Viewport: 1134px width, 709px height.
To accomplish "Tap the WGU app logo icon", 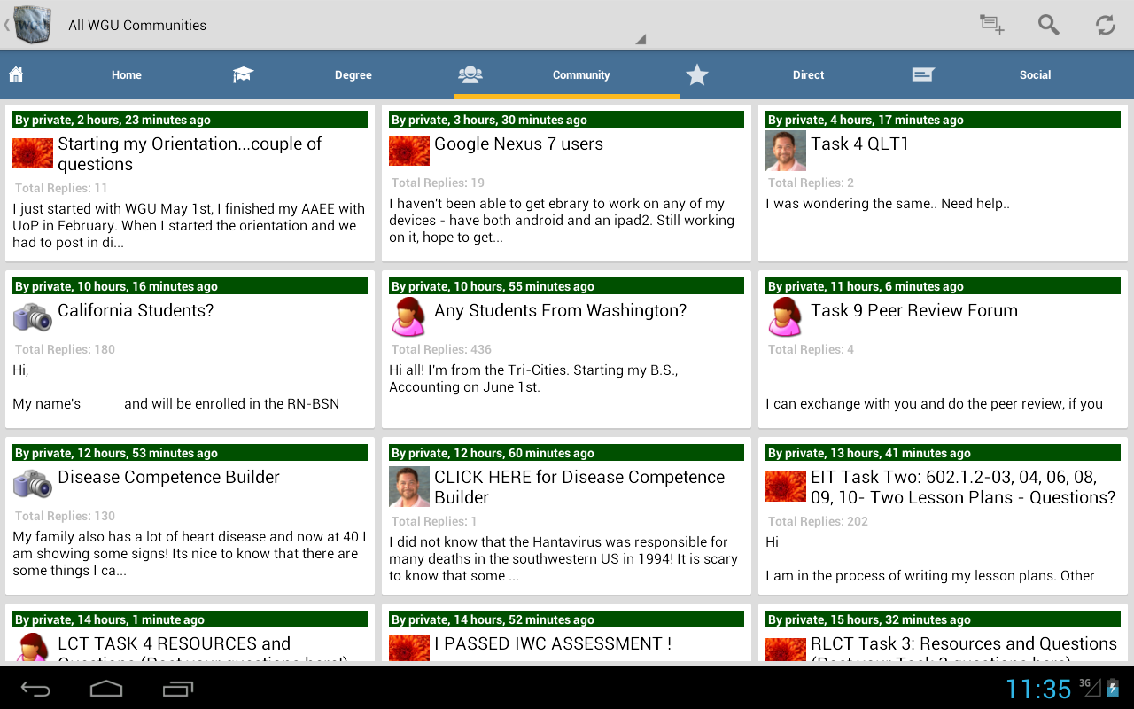I will click(x=32, y=25).
